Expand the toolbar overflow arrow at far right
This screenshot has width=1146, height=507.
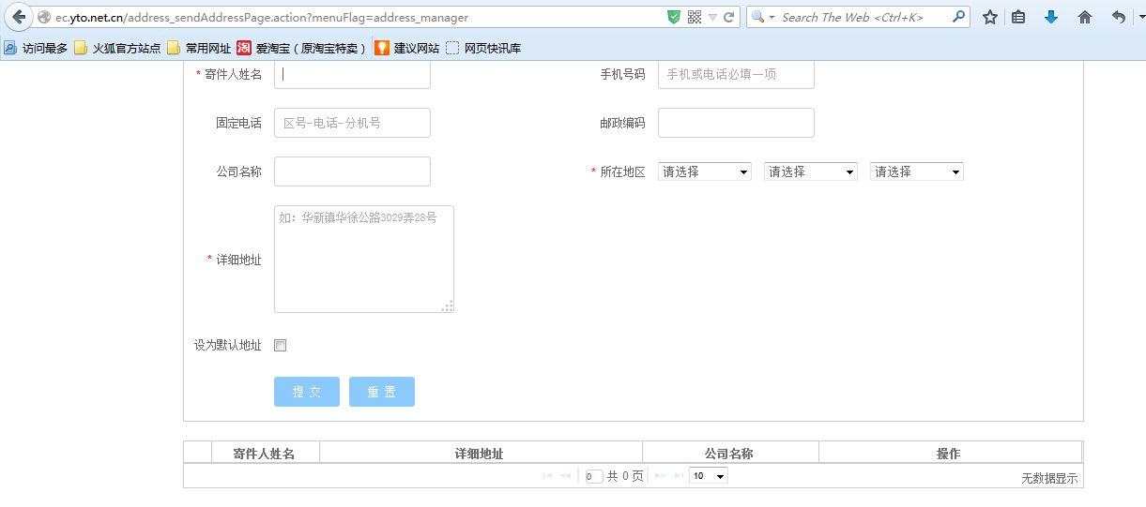pyautogui.click(x=1141, y=17)
